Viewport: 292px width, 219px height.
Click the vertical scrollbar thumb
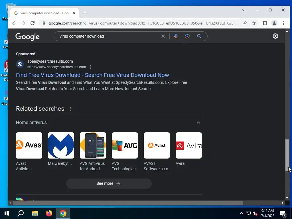coord(287,155)
